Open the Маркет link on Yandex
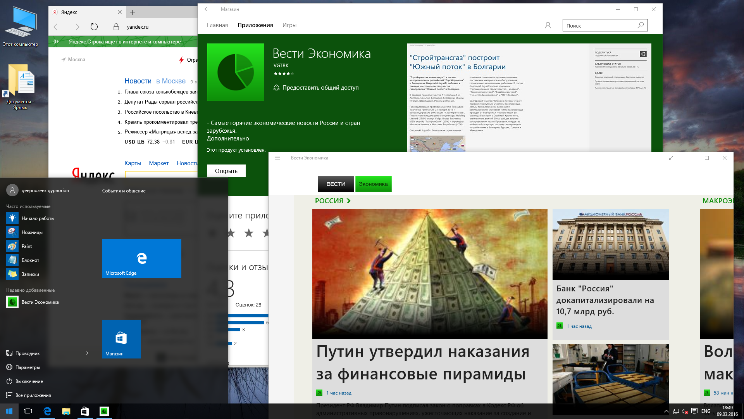The height and width of the screenshot is (419, 744). click(x=159, y=163)
